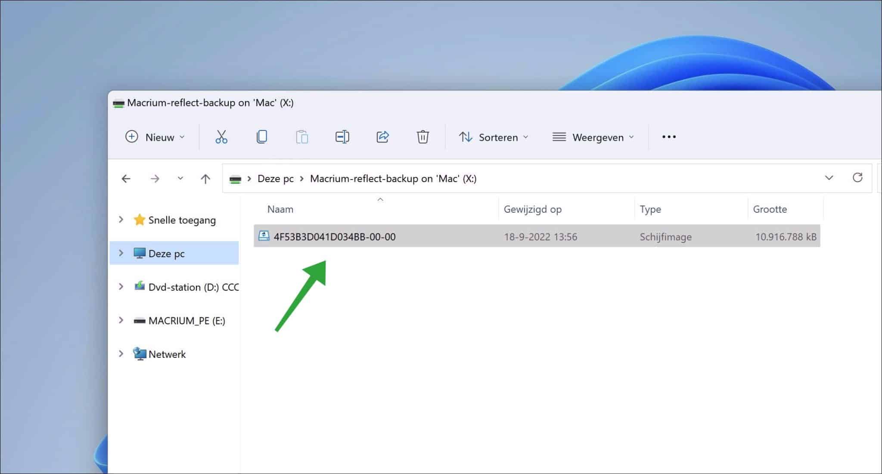This screenshot has width=882, height=474.
Task: Open the See more (...) options
Action: pos(669,137)
